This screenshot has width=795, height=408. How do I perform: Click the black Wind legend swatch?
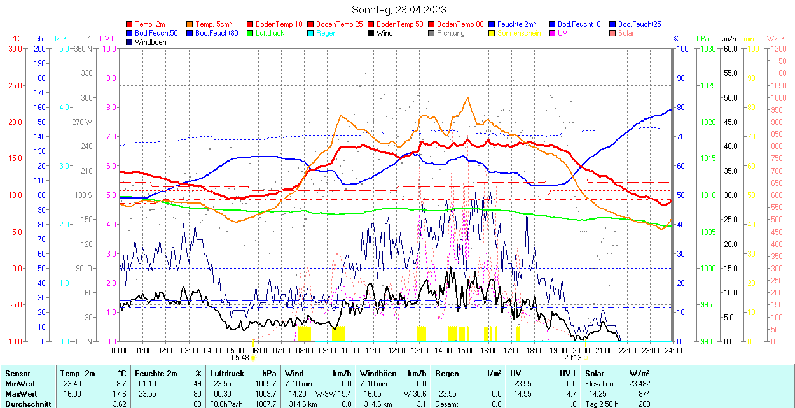(371, 33)
